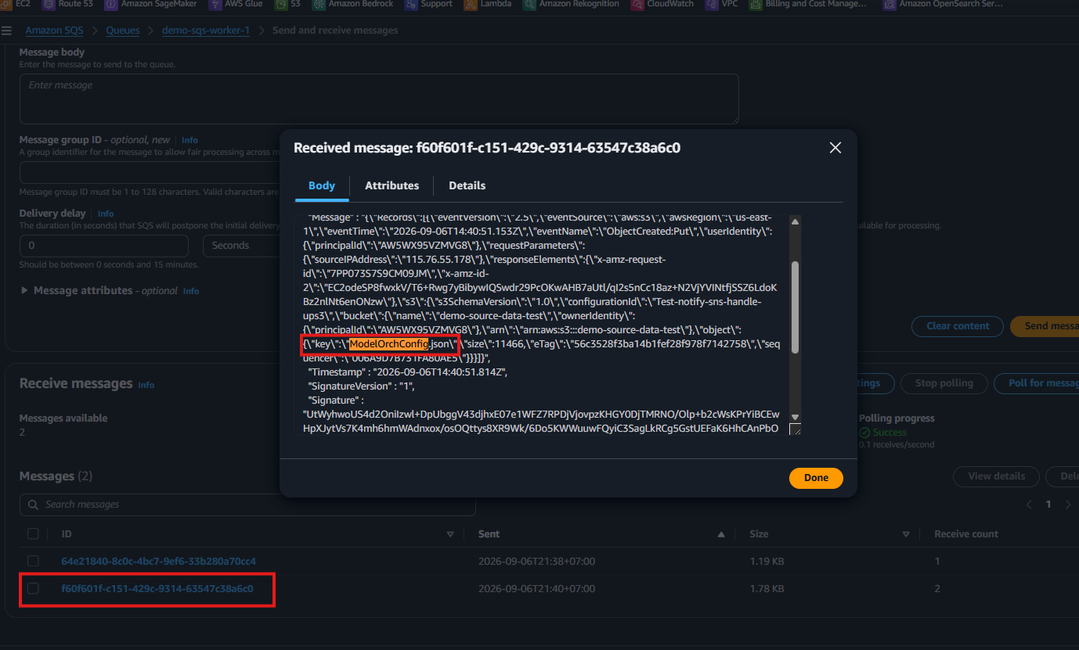Open the CloudWatch shortcut icon
The height and width of the screenshot is (650, 1079).
click(637, 4)
